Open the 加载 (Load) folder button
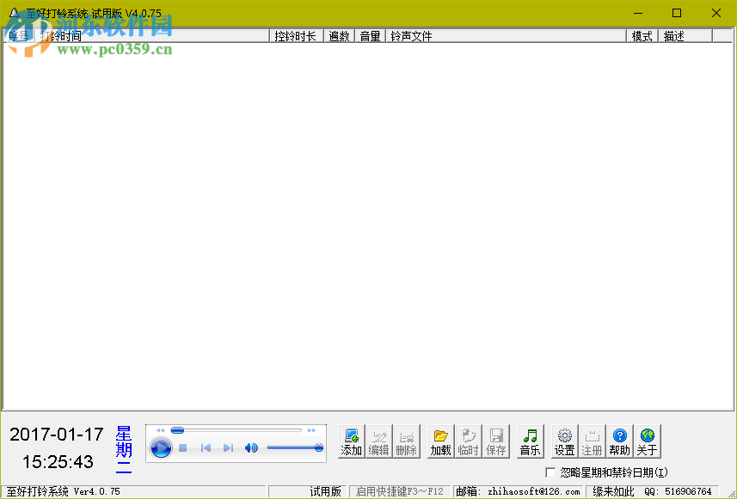This screenshot has height=499, width=737. (440, 441)
